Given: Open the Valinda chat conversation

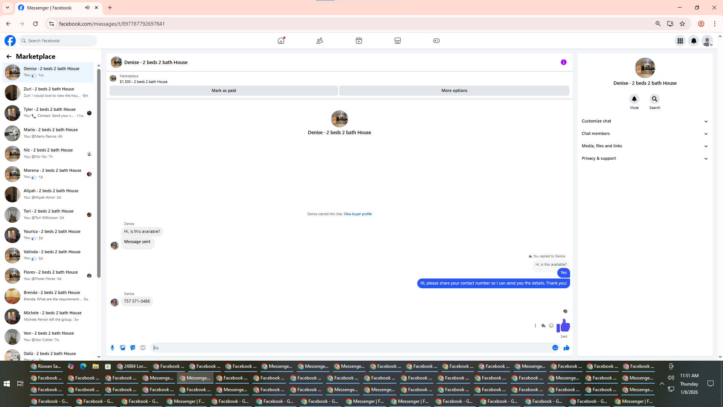Looking at the screenshot, I should (x=48, y=255).
